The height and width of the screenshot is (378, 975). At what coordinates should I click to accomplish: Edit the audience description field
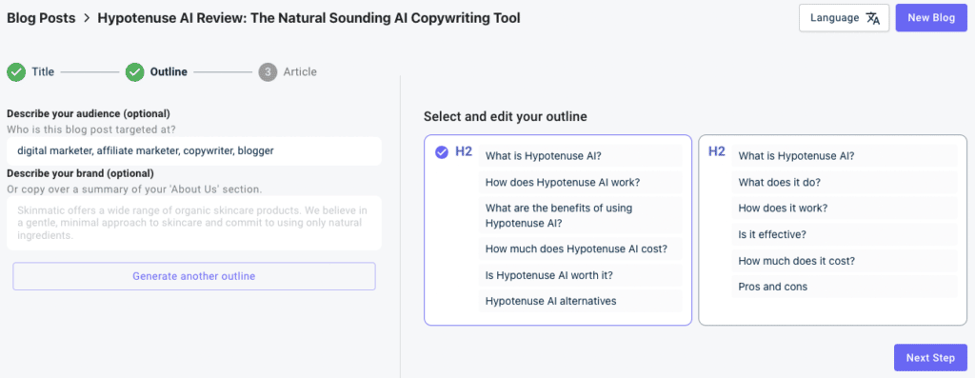[x=194, y=151]
